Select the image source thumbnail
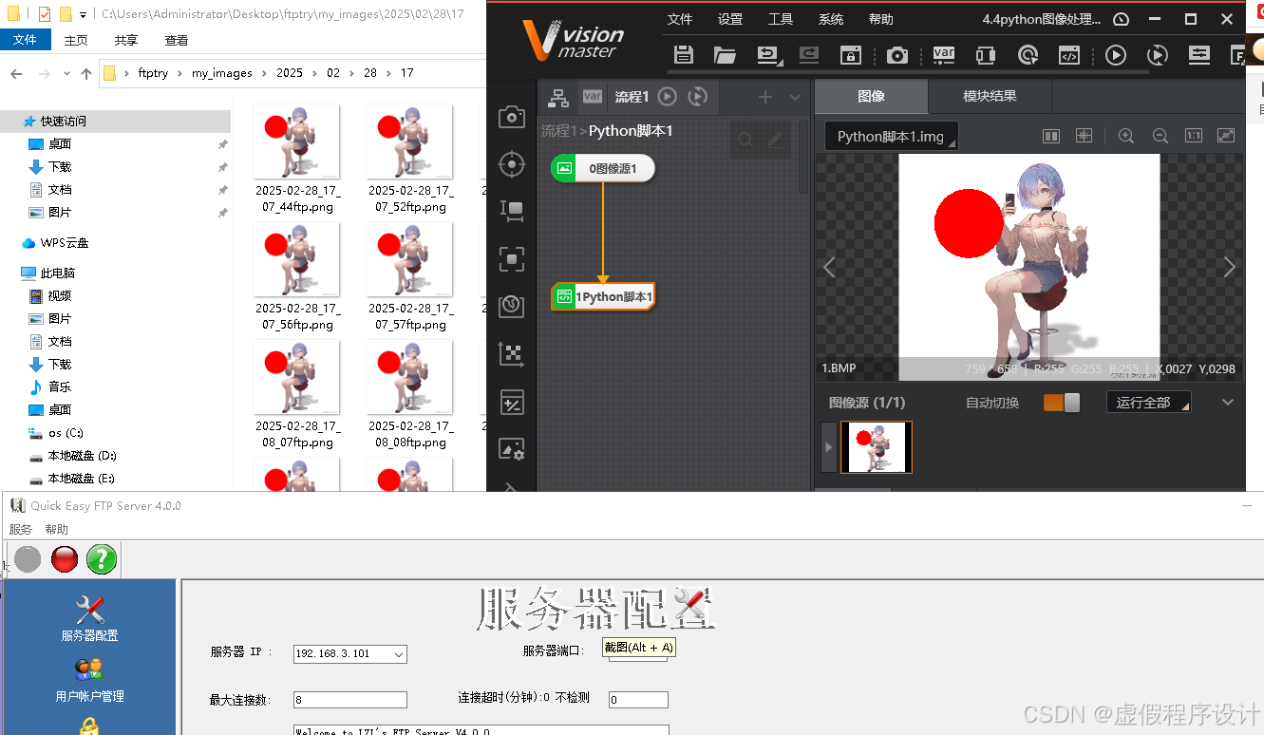 point(877,447)
